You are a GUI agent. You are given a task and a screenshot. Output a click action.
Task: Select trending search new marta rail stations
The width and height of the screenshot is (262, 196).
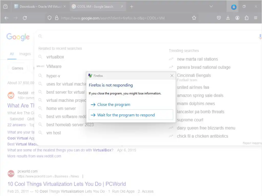197,59
